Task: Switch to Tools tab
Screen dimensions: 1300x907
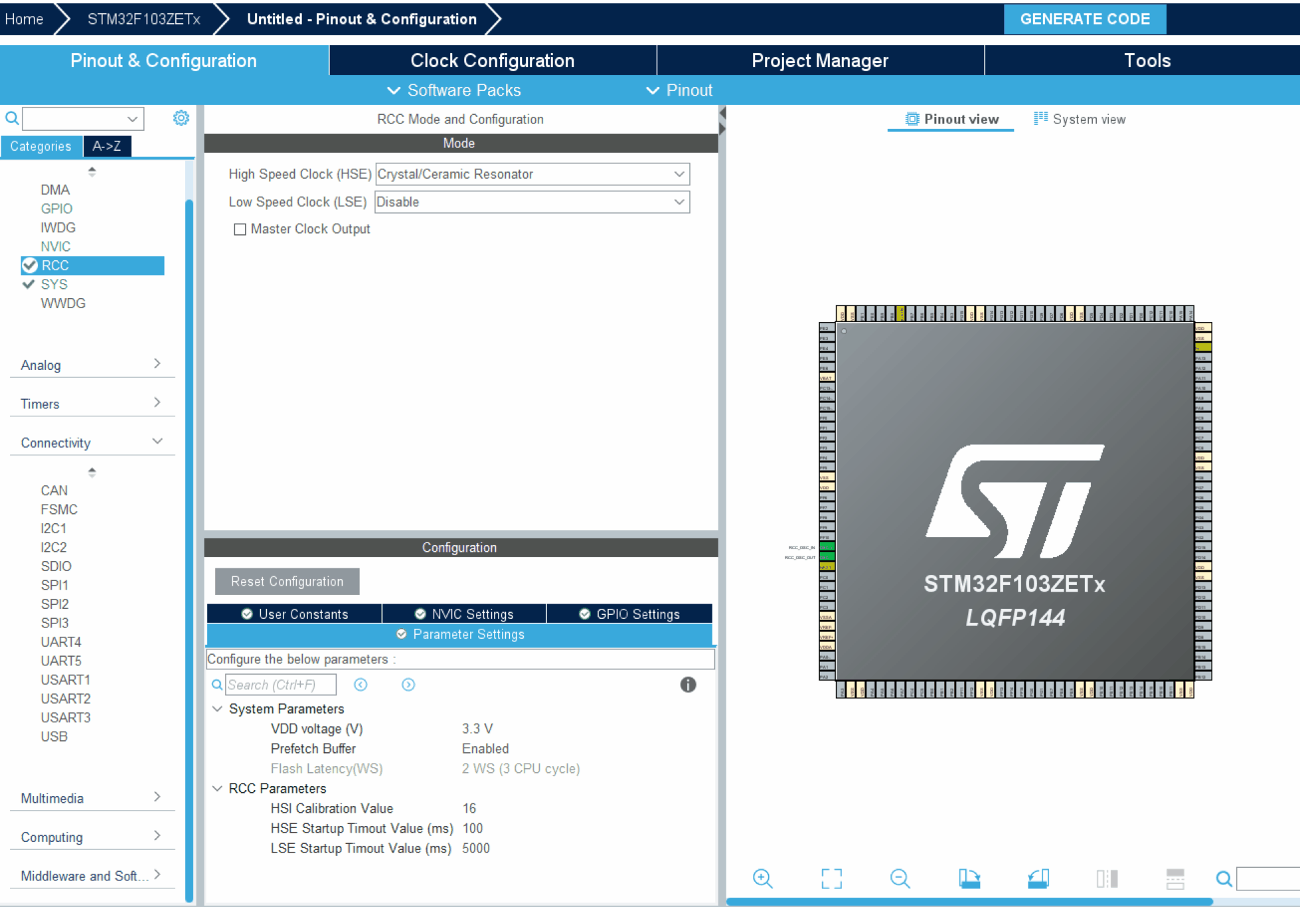Action: tap(1147, 60)
